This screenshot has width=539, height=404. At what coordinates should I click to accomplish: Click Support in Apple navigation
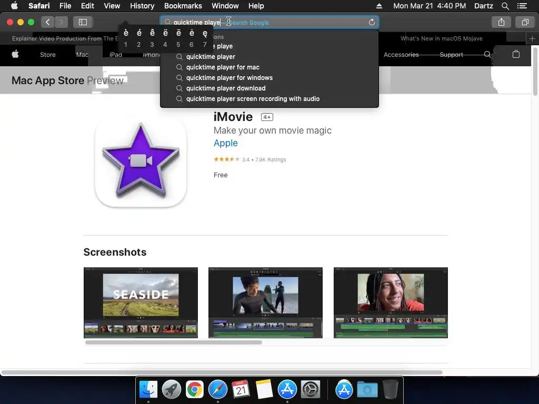pyautogui.click(x=451, y=55)
